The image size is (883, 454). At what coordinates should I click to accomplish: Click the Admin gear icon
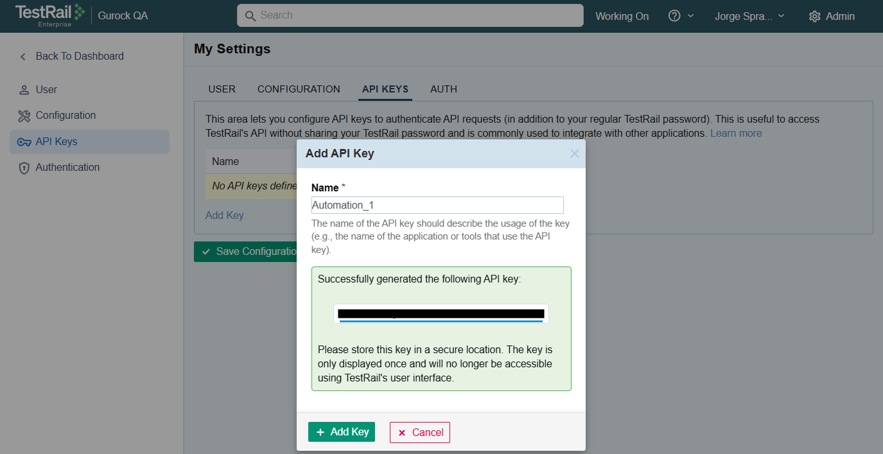[x=814, y=16]
